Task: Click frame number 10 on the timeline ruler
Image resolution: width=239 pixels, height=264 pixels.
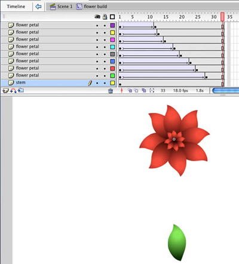Action: pos(150,17)
